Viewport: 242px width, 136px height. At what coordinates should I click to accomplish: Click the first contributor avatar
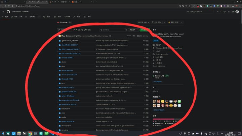point(155,101)
